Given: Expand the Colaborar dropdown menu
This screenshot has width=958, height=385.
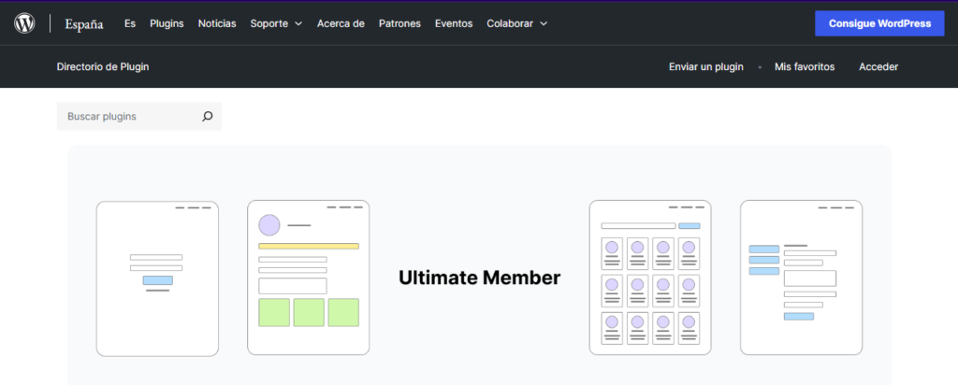Looking at the screenshot, I should click(x=516, y=23).
